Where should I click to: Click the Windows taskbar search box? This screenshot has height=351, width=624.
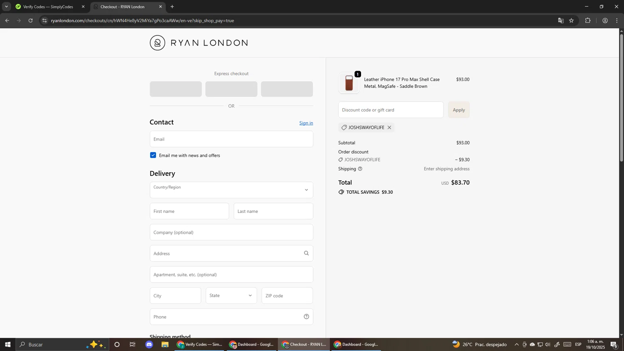click(62, 344)
